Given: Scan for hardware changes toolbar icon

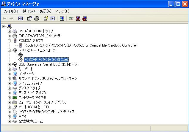Looking at the screenshot, I should point(62,18).
